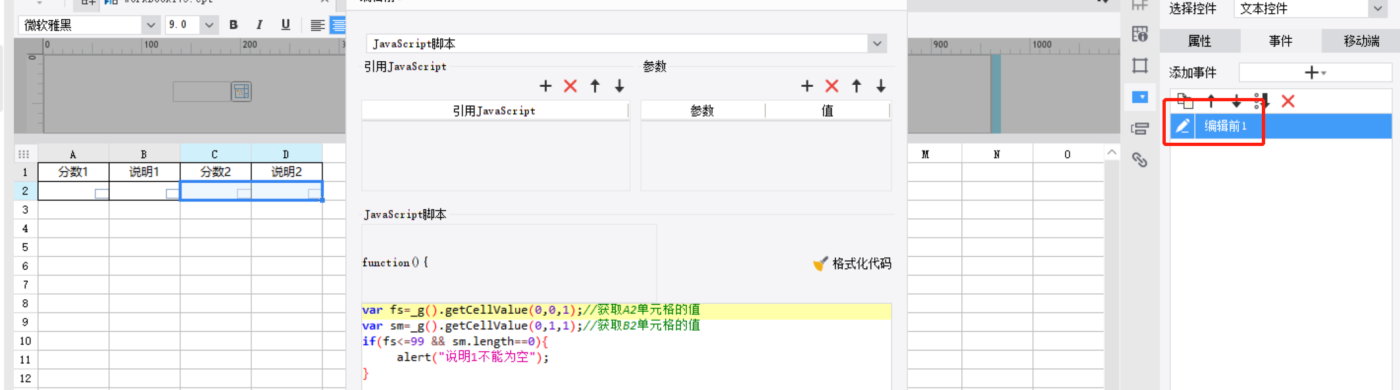Sort the event list
1400x390 pixels.
click(1261, 101)
